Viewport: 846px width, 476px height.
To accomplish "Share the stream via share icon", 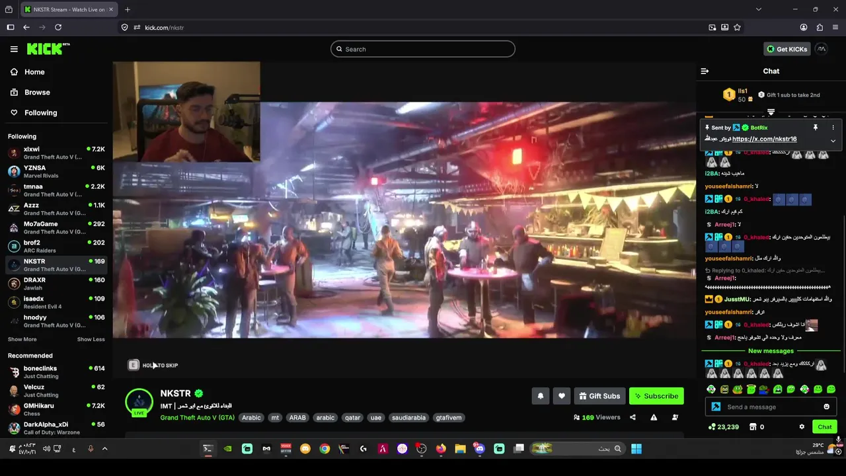I will tap(633, 417).
